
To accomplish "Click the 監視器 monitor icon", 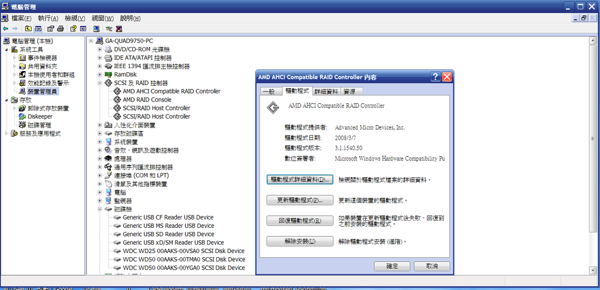I will (109, 201).
